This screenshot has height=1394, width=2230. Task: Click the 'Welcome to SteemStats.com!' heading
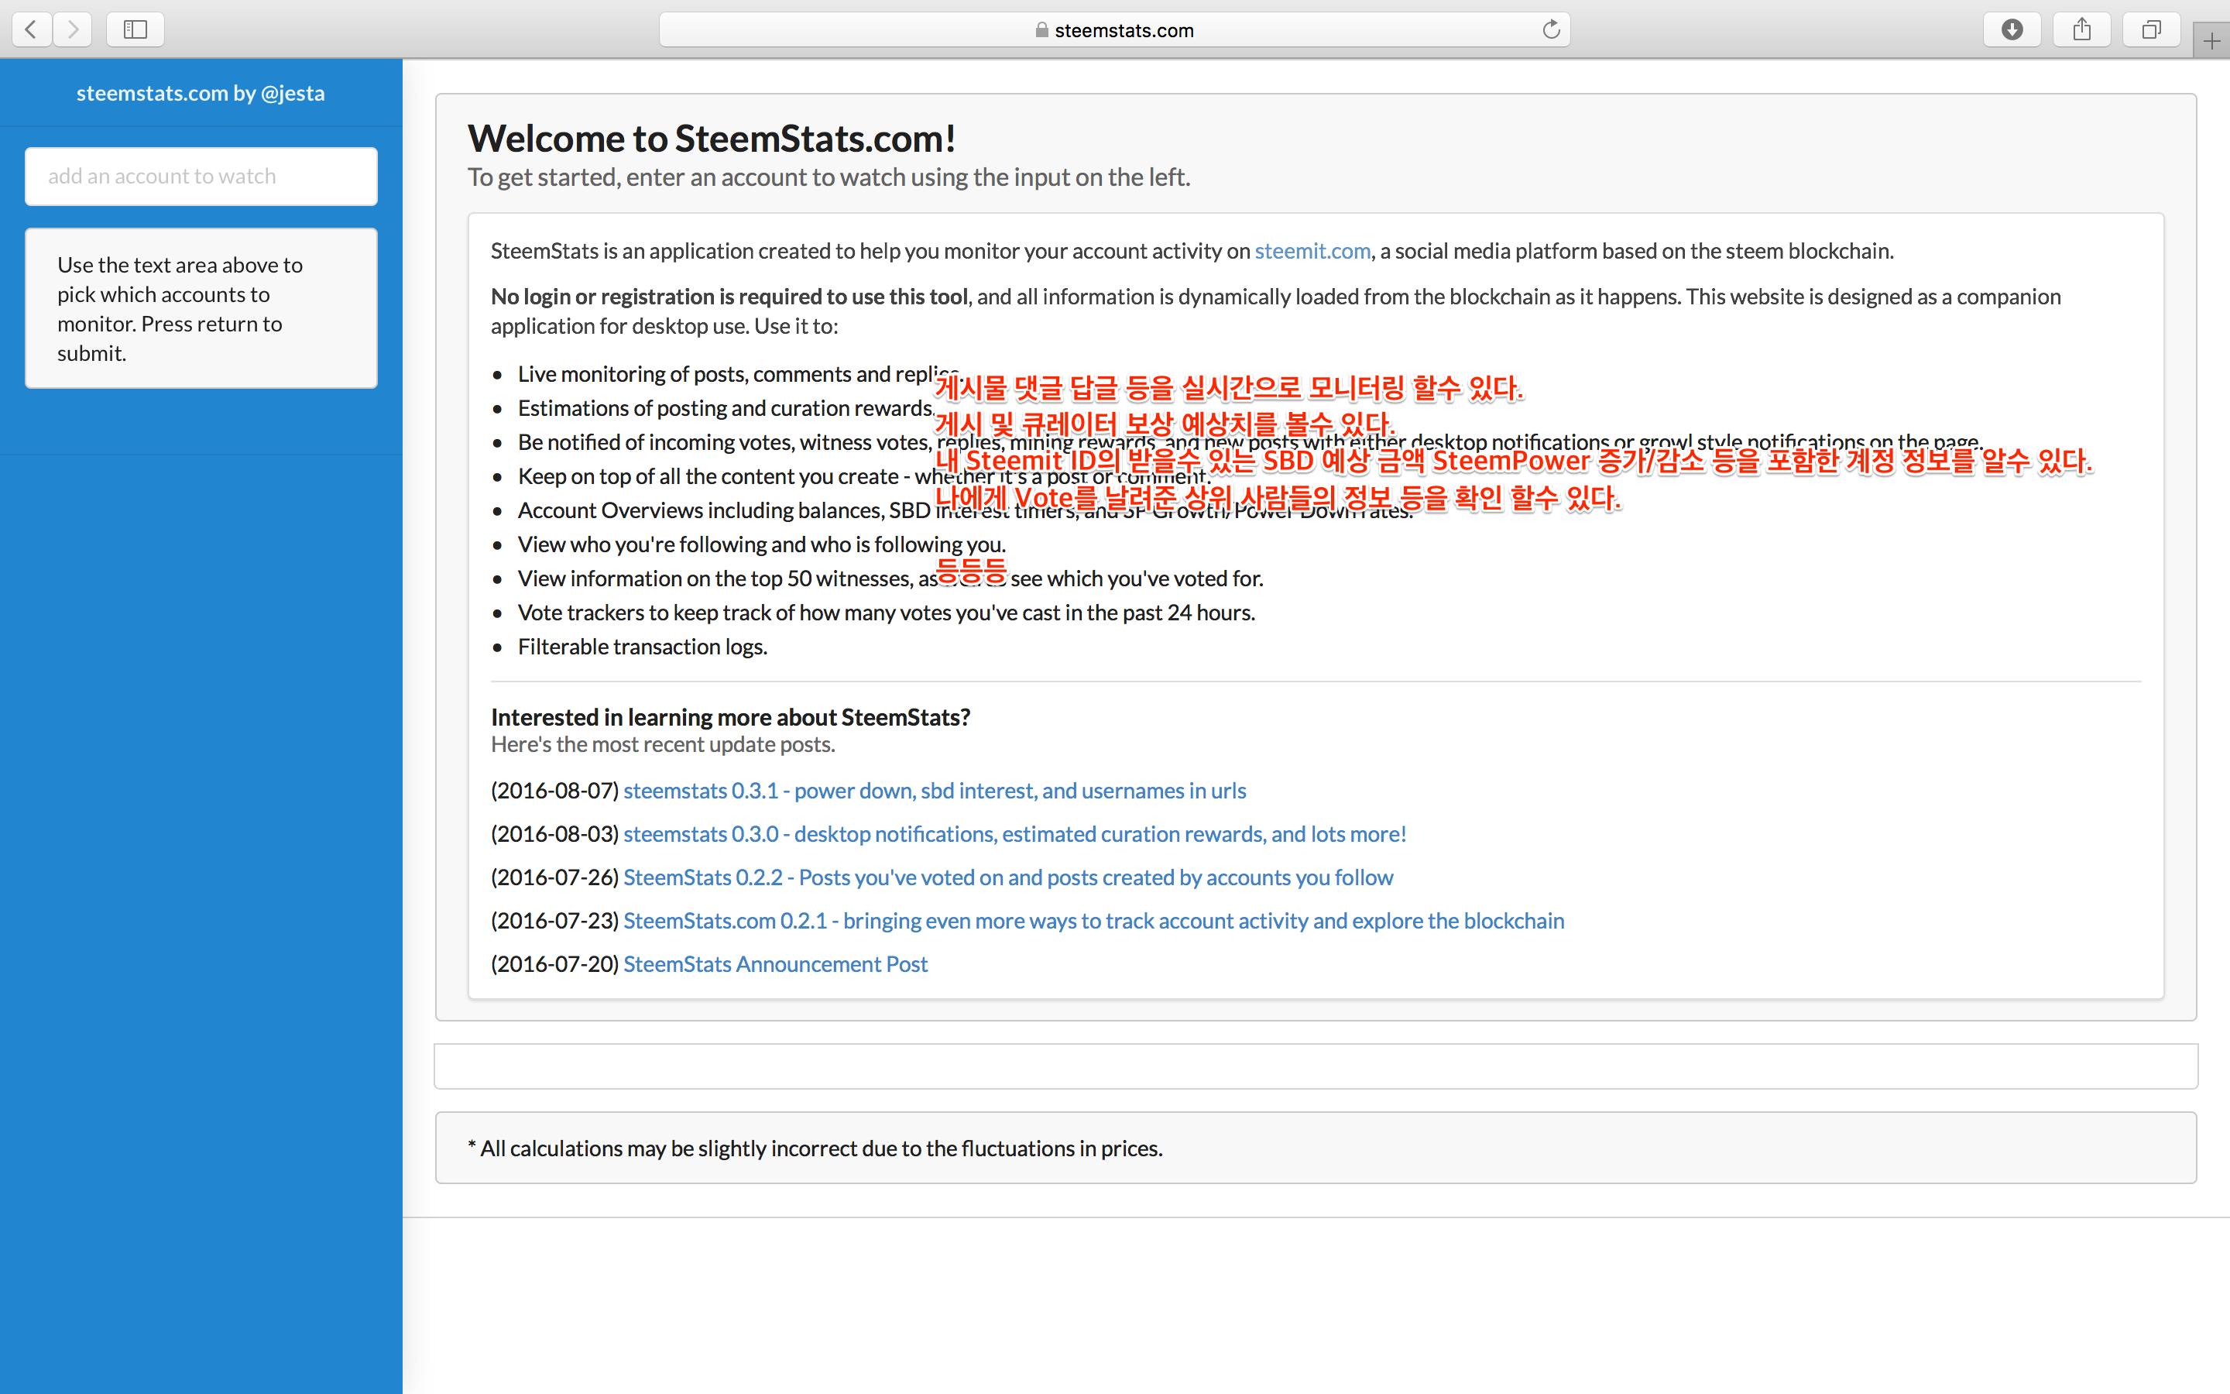712,139
